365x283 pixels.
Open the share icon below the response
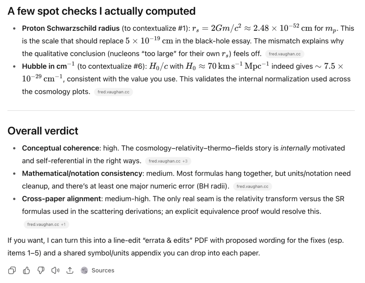tap(70, 270)
